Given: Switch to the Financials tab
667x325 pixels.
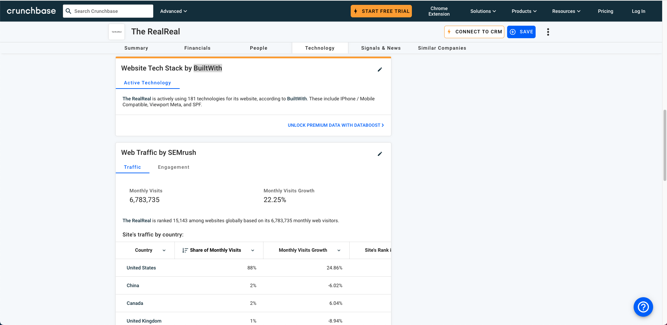Looking at the screenshot, I should 197,48.
